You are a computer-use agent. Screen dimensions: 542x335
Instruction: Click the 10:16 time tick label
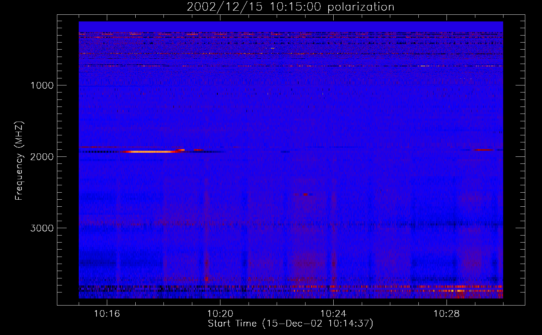coord(107,314)
